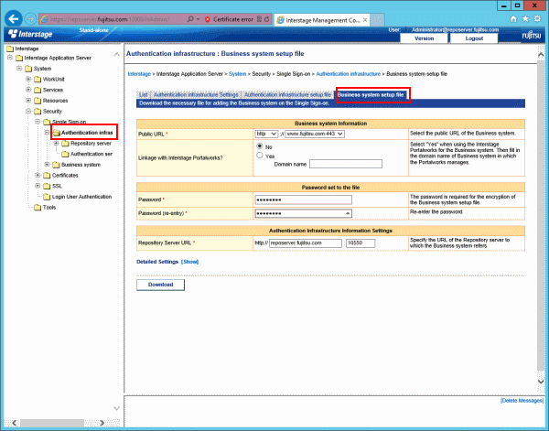Open the http protocol dropdown
The height and width of the screenshot is (431, 549).
pyautogui.click(x=265, y=133)
